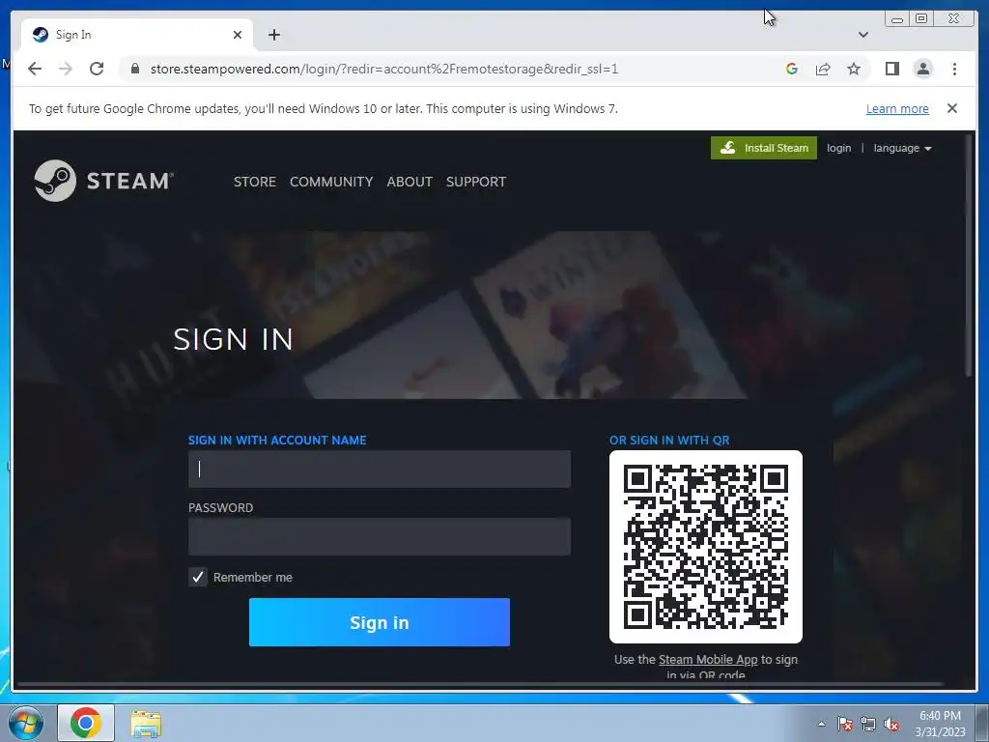Click the network tray icon

coord(868,724)
